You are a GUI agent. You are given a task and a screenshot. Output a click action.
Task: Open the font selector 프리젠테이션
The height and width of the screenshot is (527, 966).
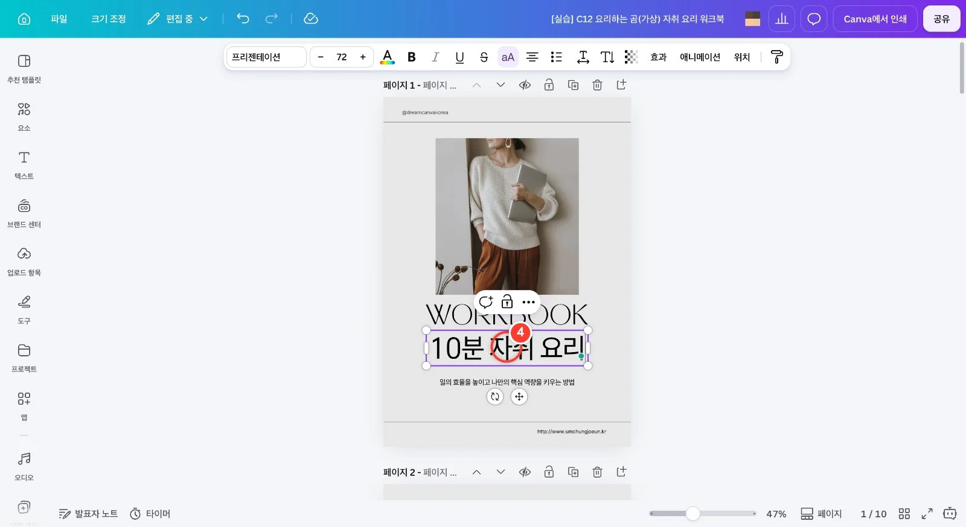[x=266, y=57]
